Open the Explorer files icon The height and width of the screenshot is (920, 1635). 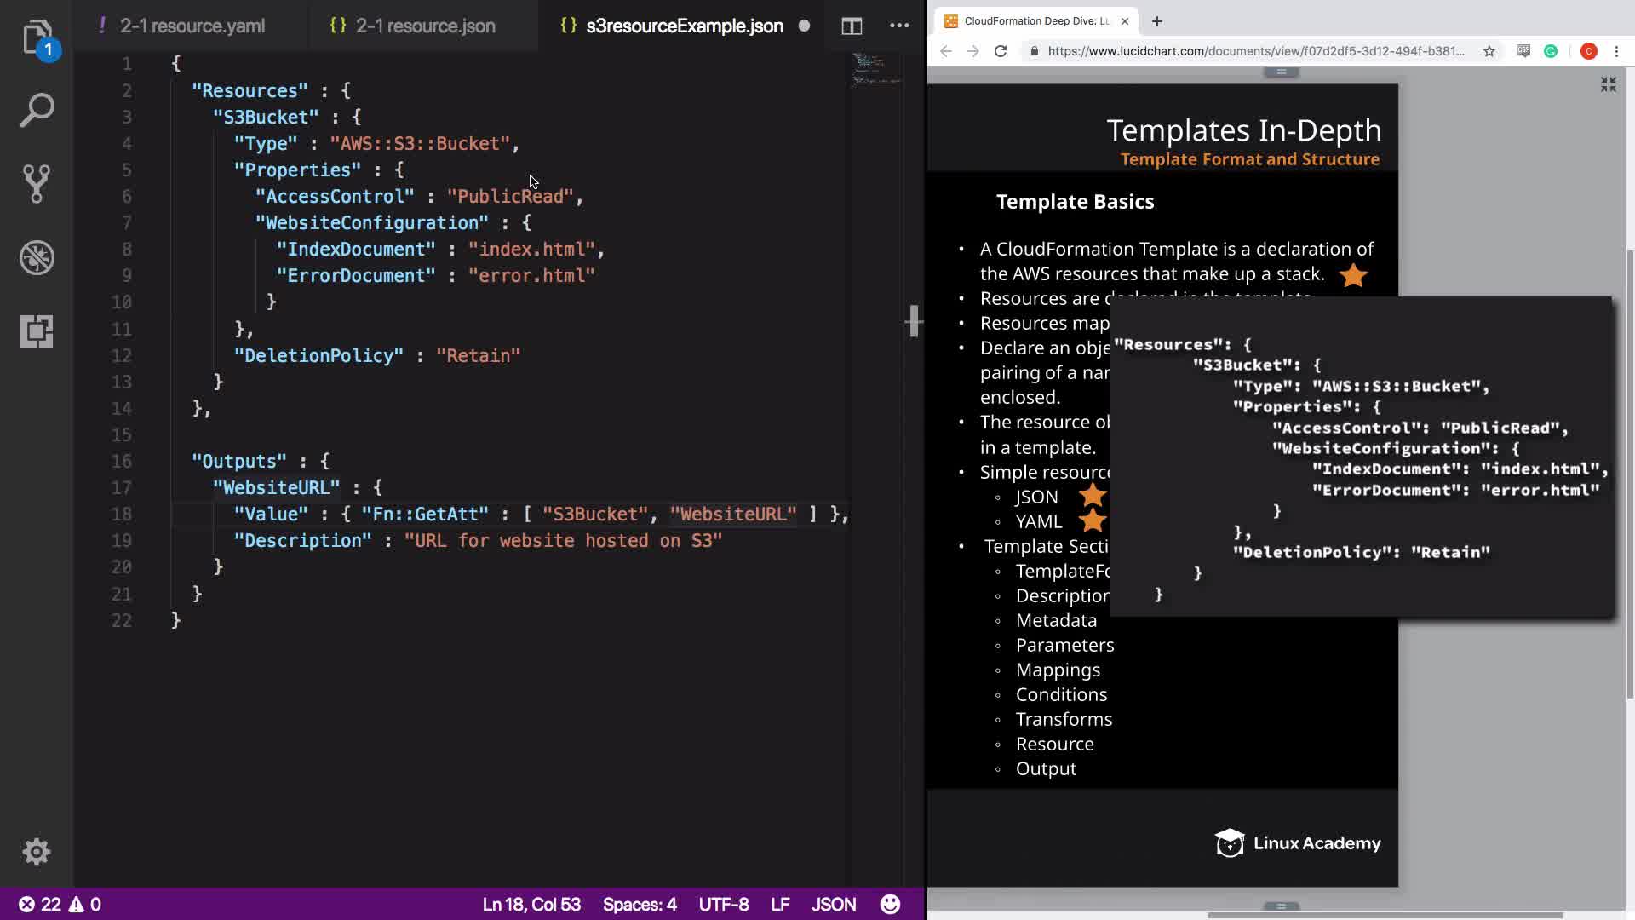[x=37, y=37]
